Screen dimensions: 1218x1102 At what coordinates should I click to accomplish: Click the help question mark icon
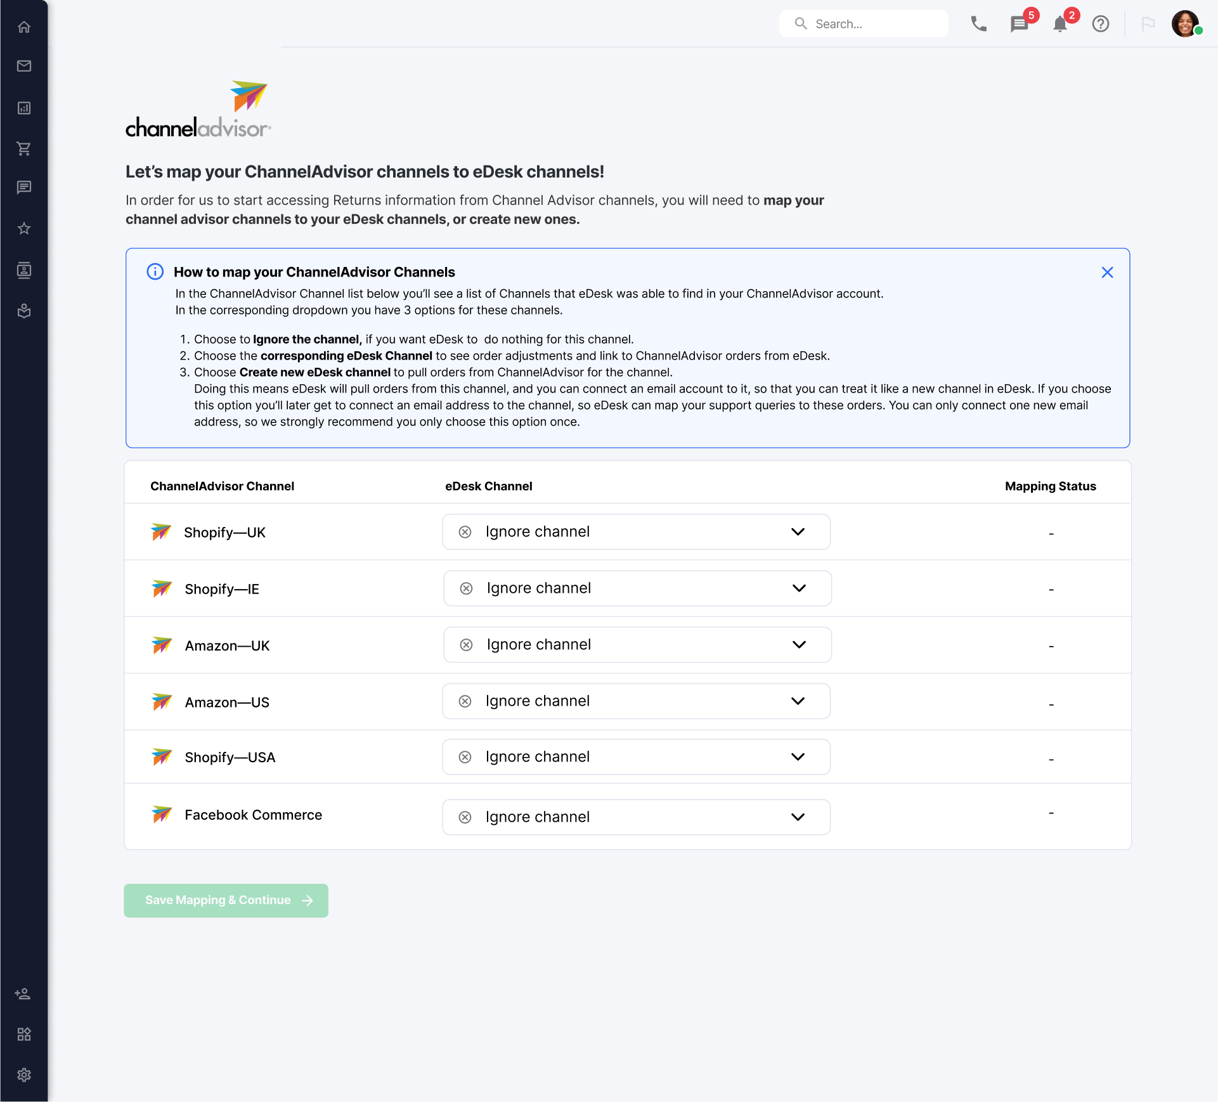click(1101, 24)
